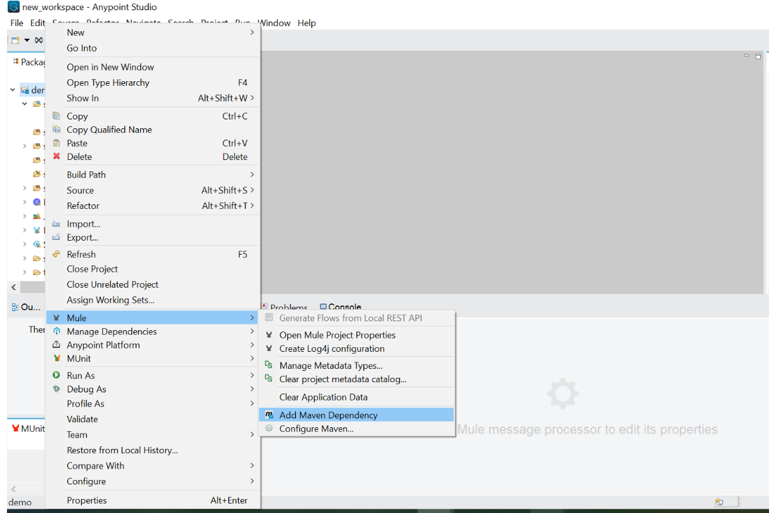Viewport: 769px width, 513px height.
Task: Click the Add Maven Dependency icon
Action: pyautogui.click(x=269, y=415)
